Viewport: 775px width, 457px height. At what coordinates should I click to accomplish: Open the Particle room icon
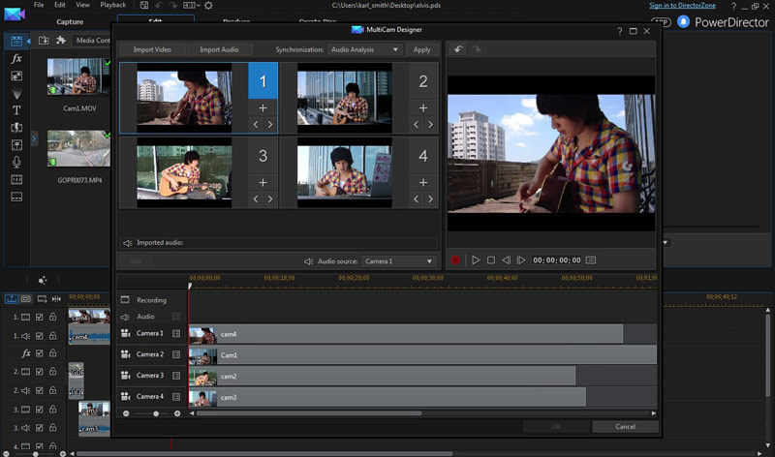click(16, 93)
